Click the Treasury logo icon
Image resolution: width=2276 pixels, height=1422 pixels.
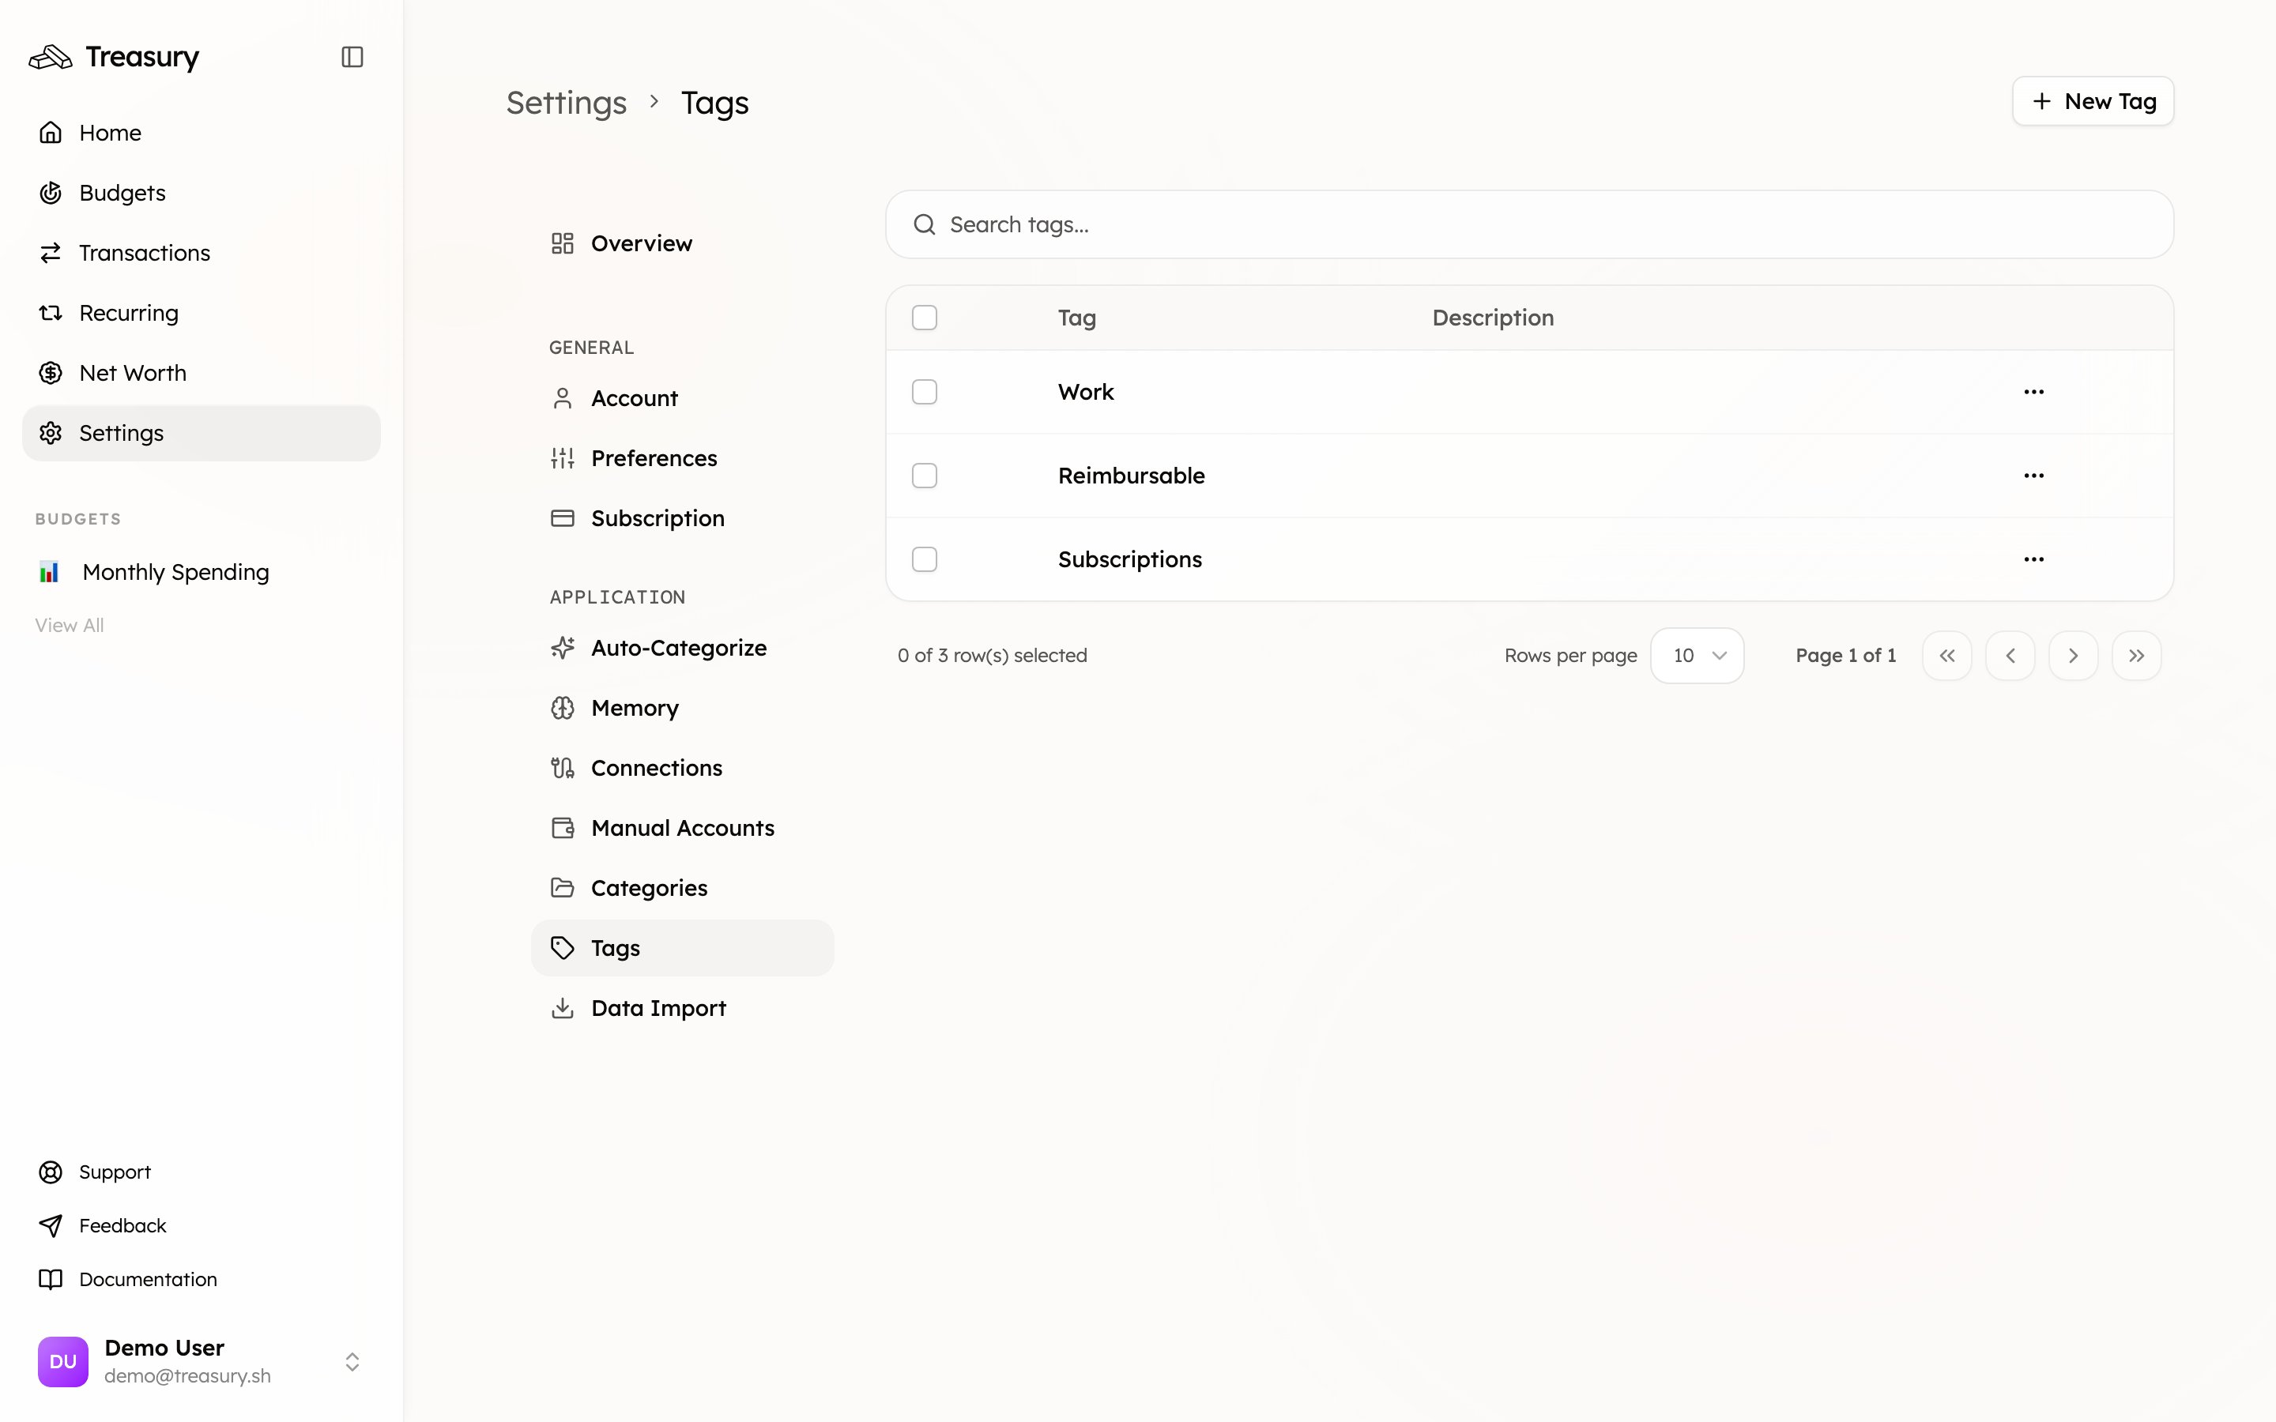[50, 58]
